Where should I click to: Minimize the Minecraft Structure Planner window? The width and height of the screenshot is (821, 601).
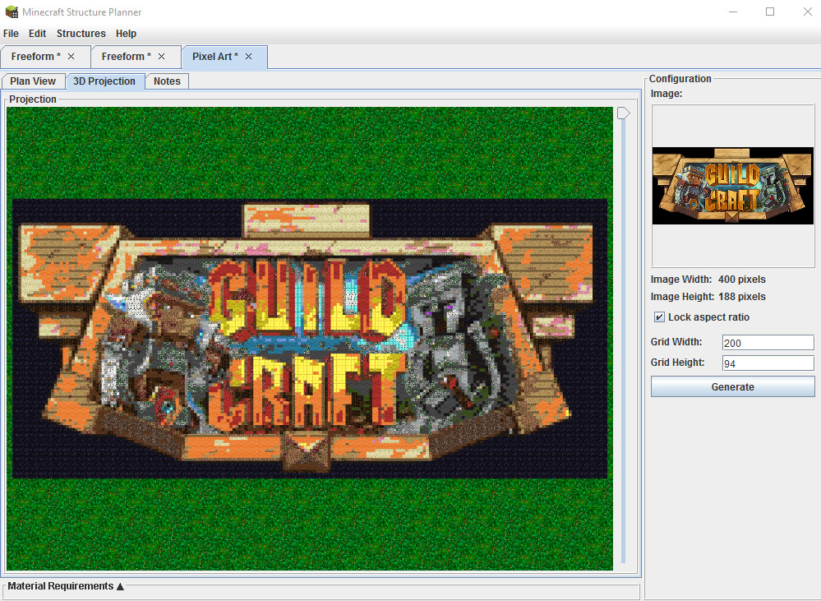point(733,12)
